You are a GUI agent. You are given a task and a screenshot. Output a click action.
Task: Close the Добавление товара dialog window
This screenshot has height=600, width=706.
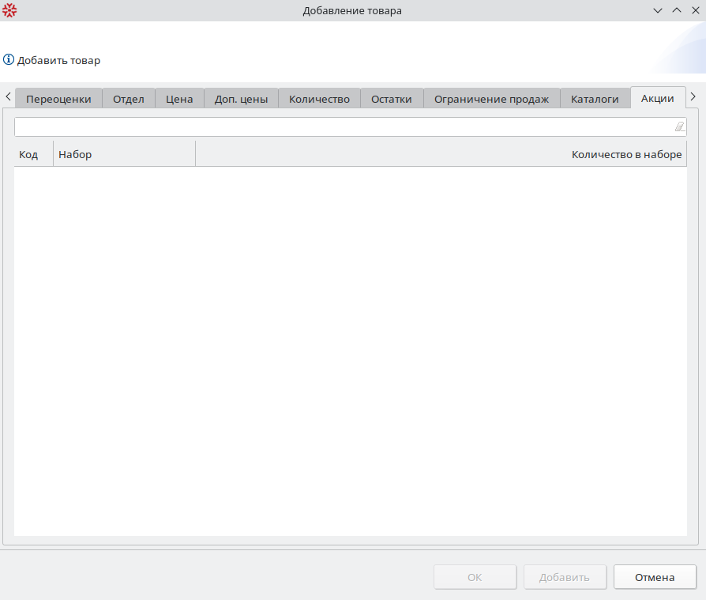[695, 10]
